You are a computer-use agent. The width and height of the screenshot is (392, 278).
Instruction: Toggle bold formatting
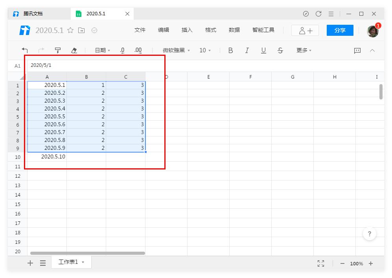coord(230,50)
